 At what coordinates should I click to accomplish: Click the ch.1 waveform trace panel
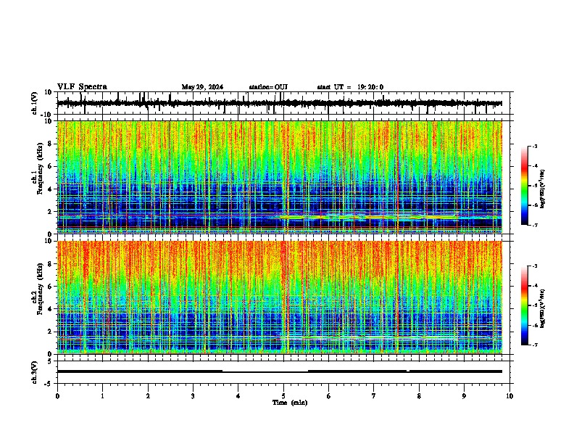point(285,103)
